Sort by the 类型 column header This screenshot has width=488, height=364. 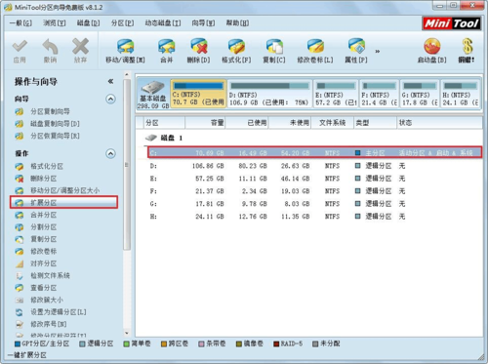[375, 123]
